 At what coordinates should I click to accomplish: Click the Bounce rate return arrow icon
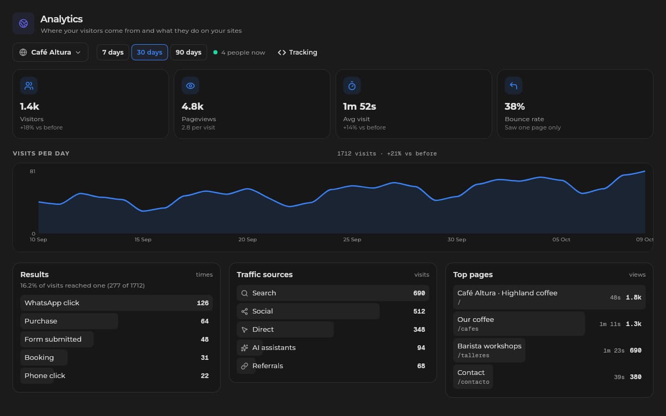tap(514, 86)
